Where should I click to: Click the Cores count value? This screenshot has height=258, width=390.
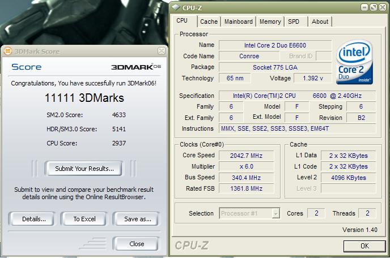[x=316, y=213]
